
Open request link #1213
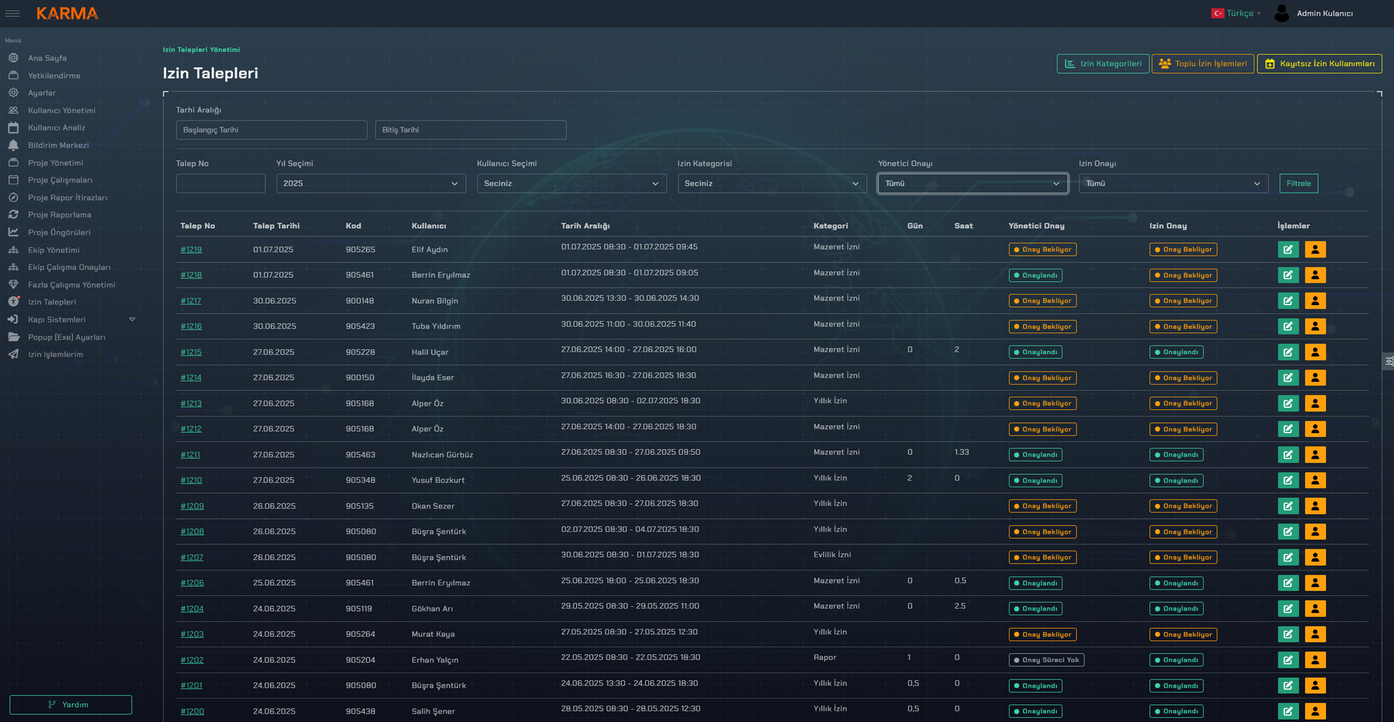(x=191, y=404)
